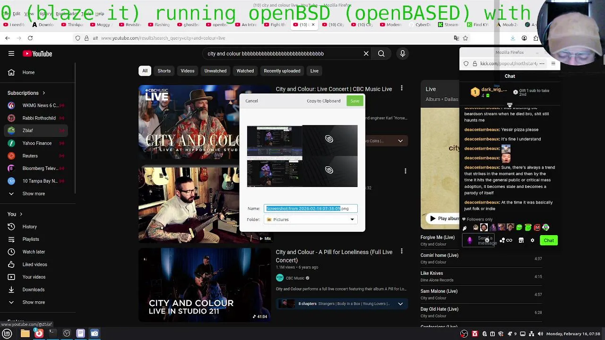Send message with the green Chat button
Image resolution: width=605 pixels, height=340 pixels.
coord(549,240)
